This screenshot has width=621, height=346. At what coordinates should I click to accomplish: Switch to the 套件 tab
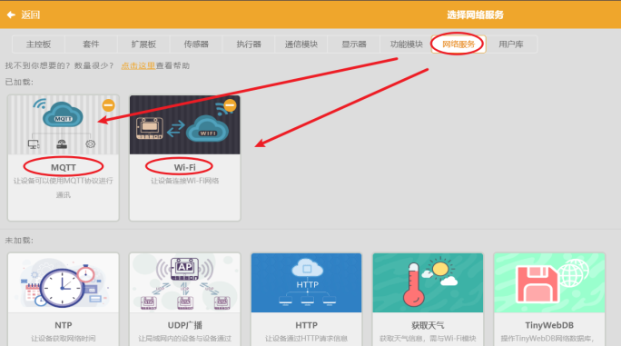pos(91,44)
